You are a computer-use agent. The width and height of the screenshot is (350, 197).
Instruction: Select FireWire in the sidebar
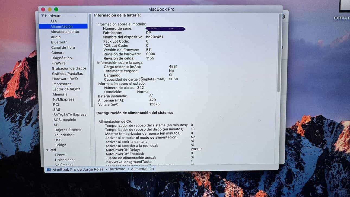pos(59,63)
